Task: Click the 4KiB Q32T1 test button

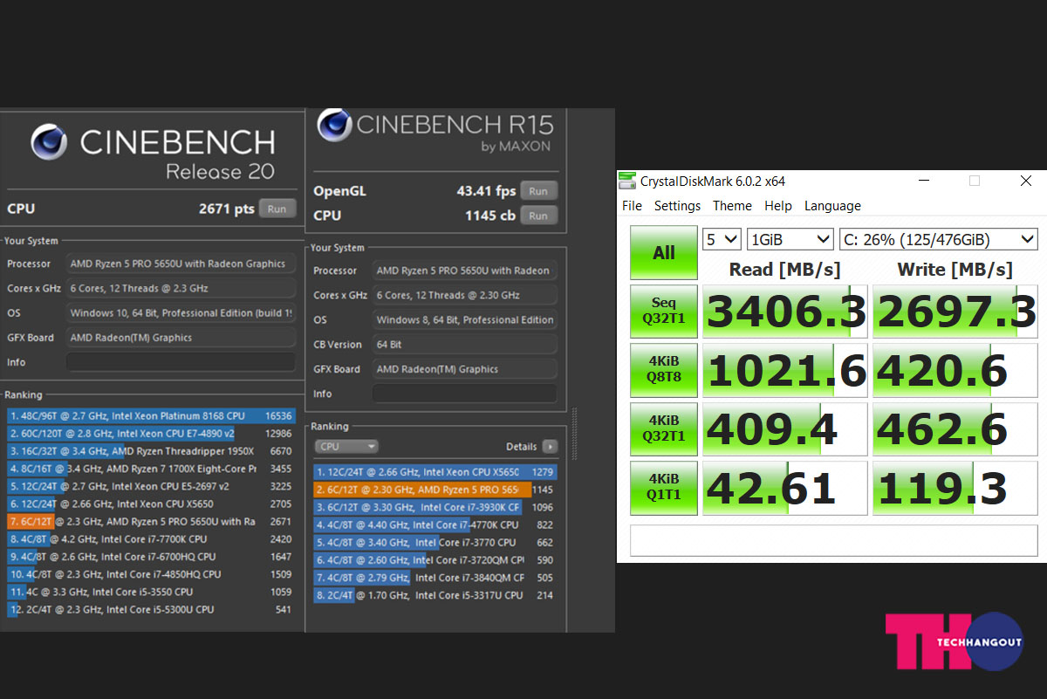Action: pyautogui.click(x=664, y=428)
